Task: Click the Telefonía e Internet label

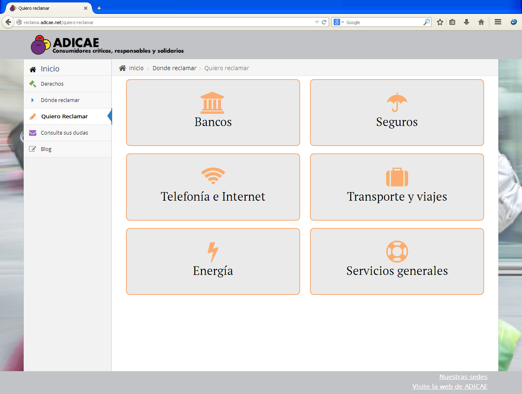Action: pyautogui.click(x=213, y=197)
